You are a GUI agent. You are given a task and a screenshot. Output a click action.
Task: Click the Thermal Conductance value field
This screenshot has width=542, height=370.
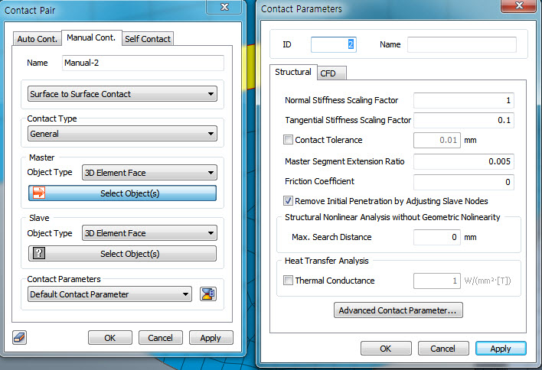[x=437, y=281]
